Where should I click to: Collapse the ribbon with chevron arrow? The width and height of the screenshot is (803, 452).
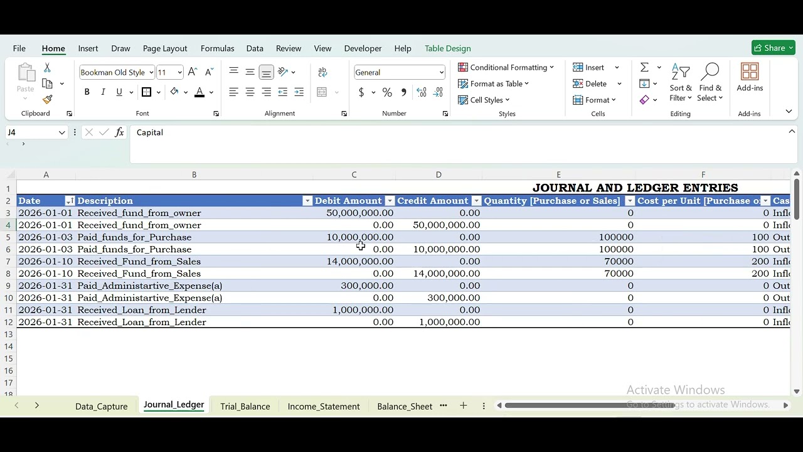pos(789,112)
